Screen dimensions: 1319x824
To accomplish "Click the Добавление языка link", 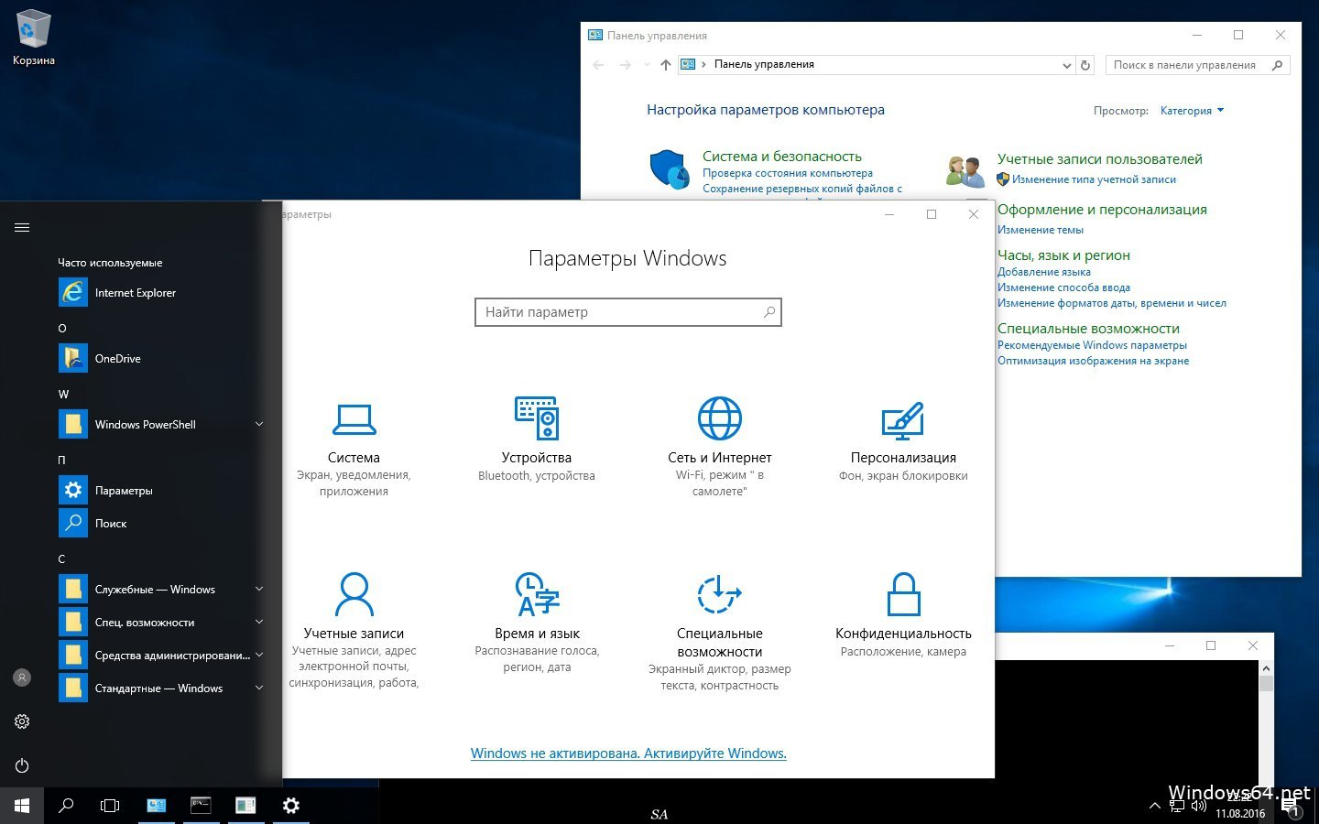I will pyautogui.click(x=1044, y=272).
